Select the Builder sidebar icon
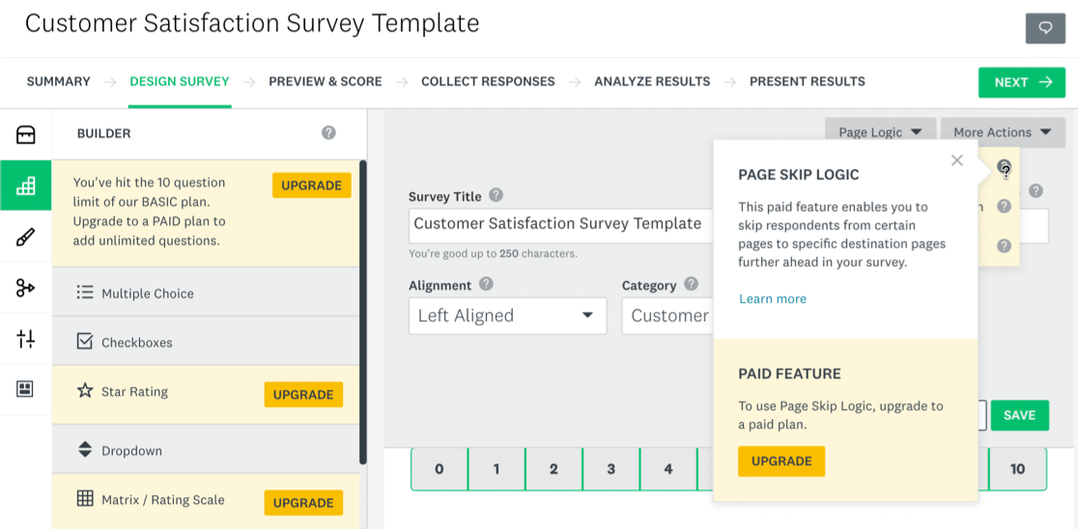 coord(25,185)
